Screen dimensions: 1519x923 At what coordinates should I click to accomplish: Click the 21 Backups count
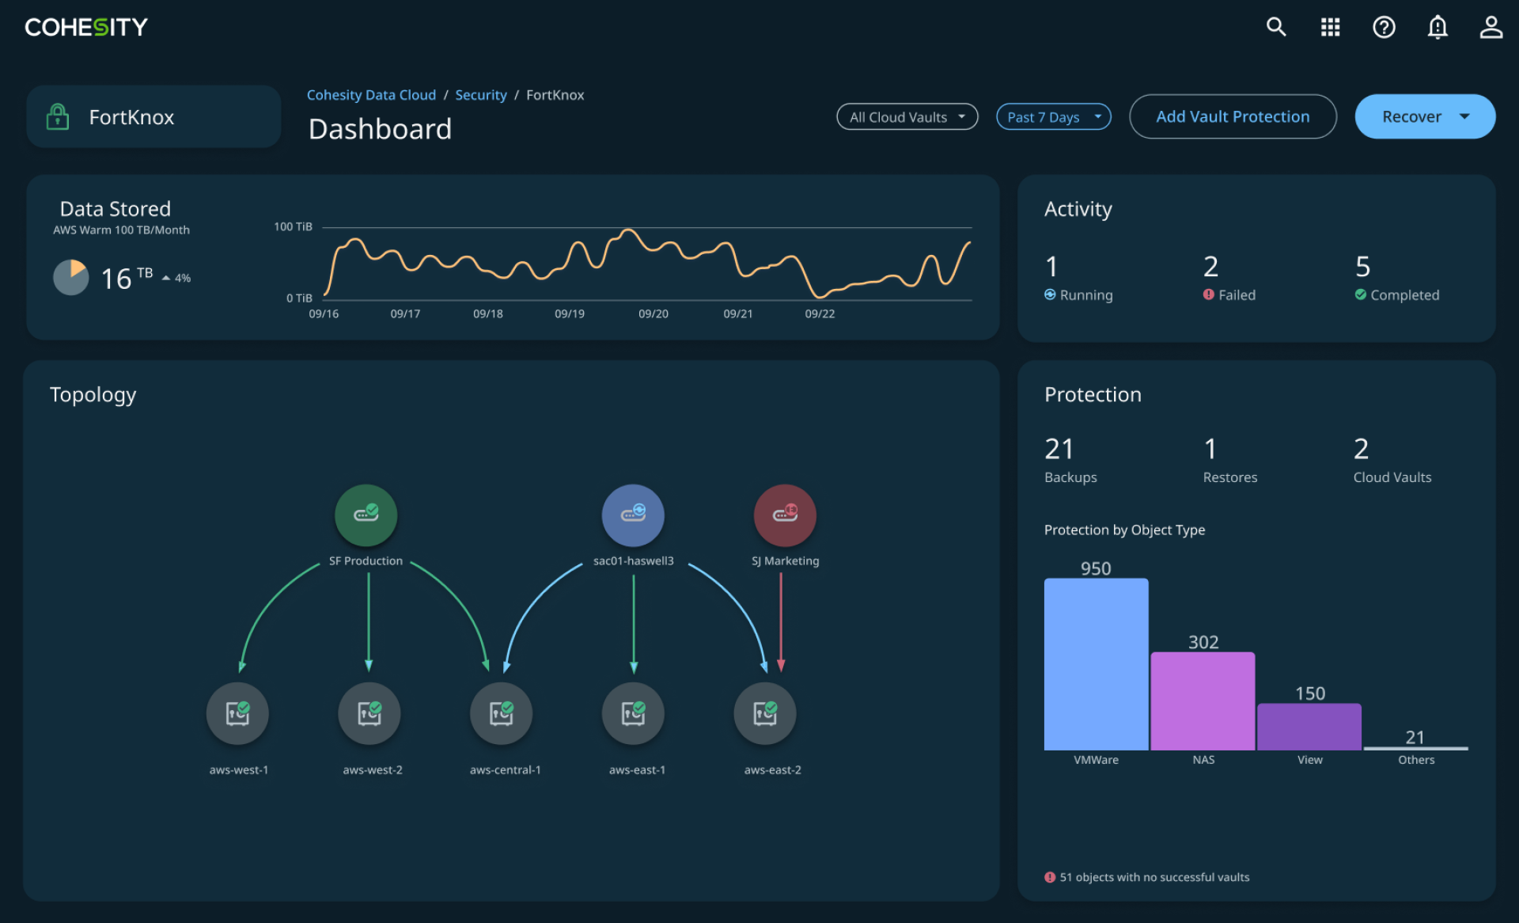coord(1059,449)
